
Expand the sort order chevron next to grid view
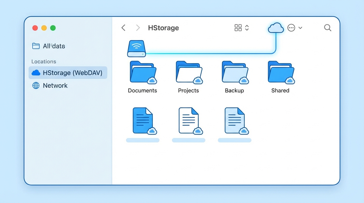pos(247,27)
